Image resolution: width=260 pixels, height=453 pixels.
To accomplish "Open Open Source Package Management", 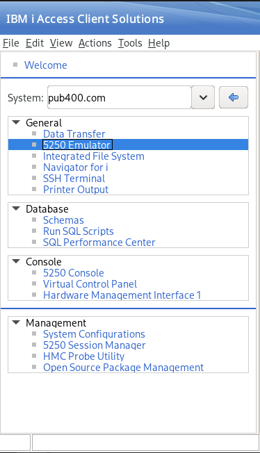I will tap(124, 368).
